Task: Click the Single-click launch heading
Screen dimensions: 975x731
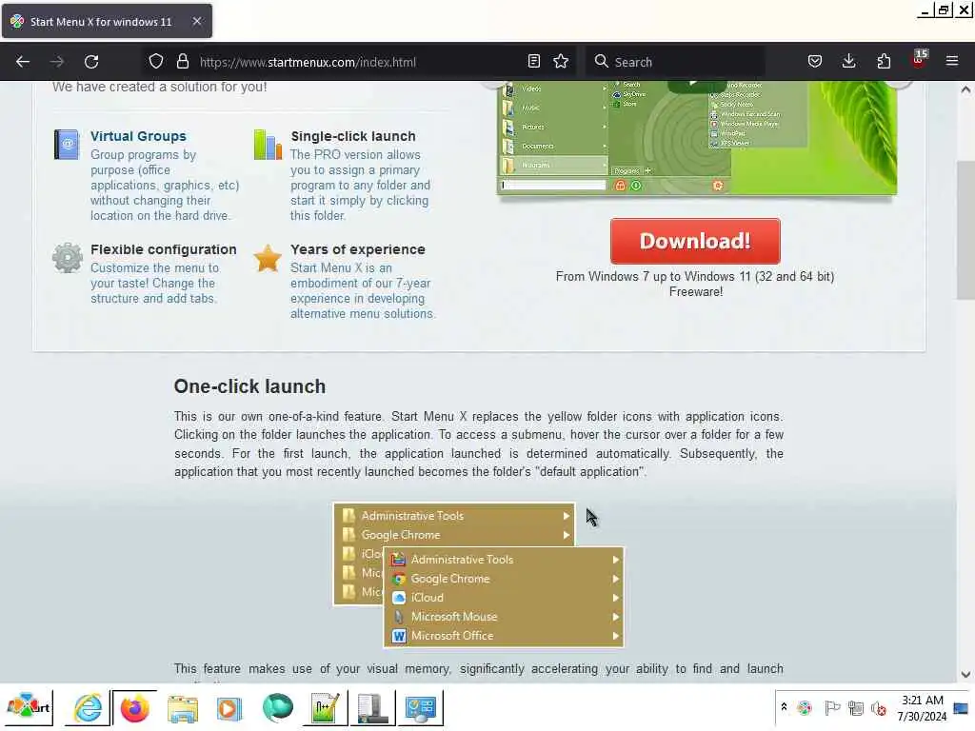Action: click(x=353, y=136)
